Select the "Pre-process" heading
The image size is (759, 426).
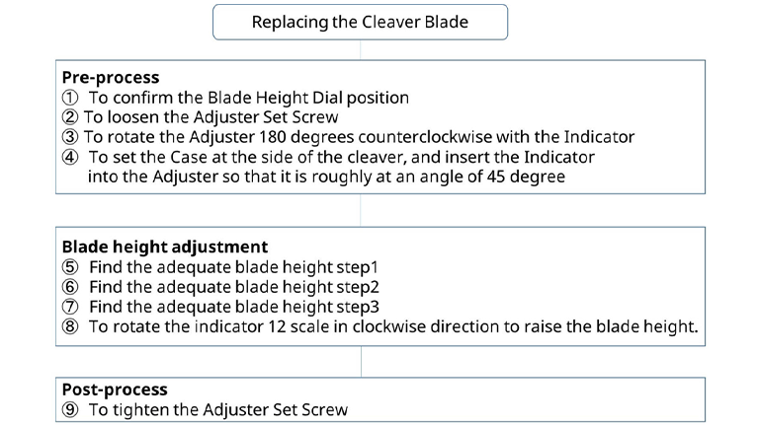[111, 77]
